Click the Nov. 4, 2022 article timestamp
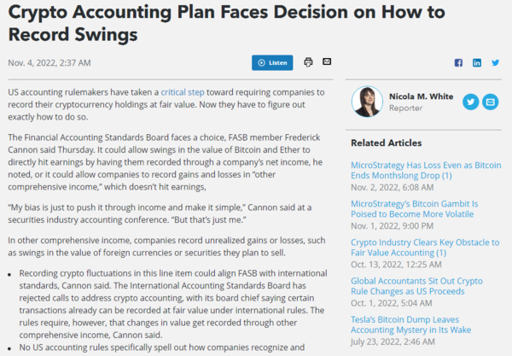Screen dimensions: 512x356 pyautogui.click(x=49, y=63)
